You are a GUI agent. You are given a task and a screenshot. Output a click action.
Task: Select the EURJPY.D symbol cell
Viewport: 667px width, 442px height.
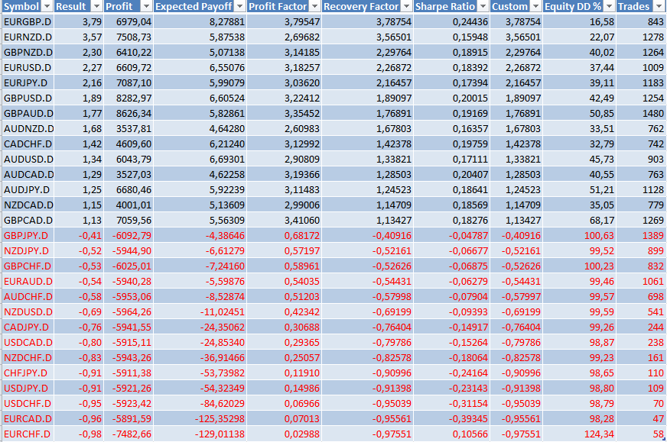28,82
